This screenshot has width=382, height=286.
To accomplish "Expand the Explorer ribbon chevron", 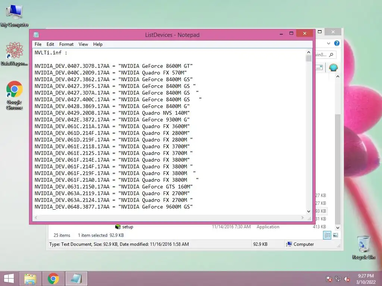I will pos(328,43).
